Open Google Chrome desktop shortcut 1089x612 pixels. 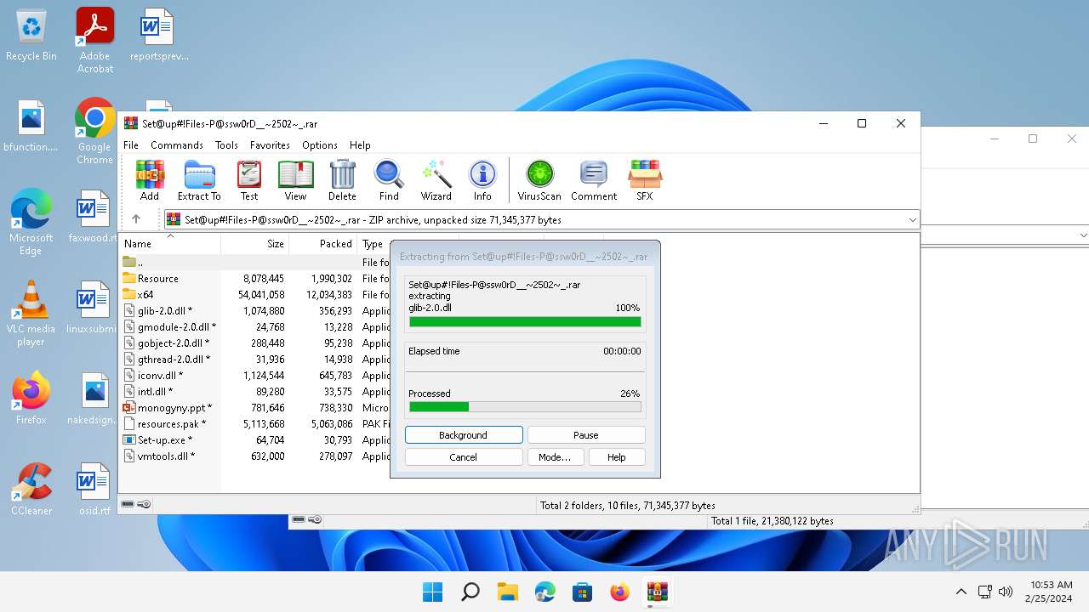94,131
